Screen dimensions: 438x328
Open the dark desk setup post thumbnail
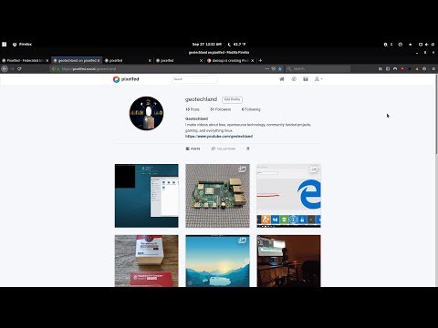click(288, 261)
